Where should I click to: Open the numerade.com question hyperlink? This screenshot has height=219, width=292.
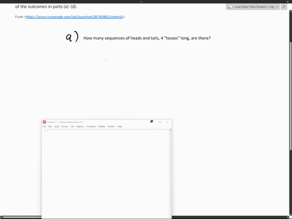[x=74, y=17]
